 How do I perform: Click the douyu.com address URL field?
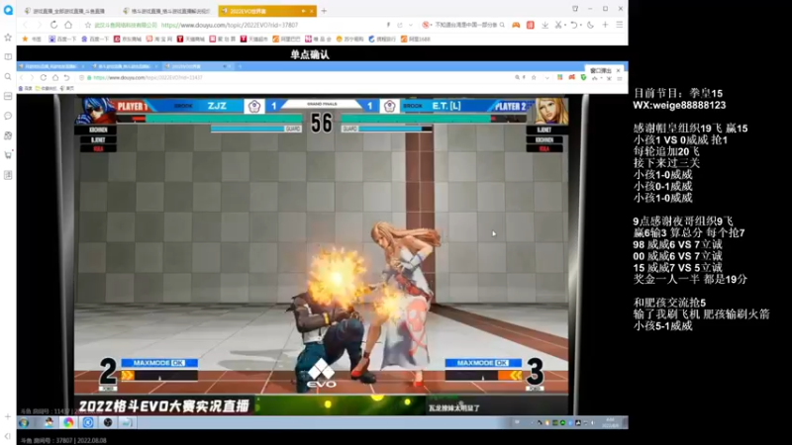click(x=230, y=25)
